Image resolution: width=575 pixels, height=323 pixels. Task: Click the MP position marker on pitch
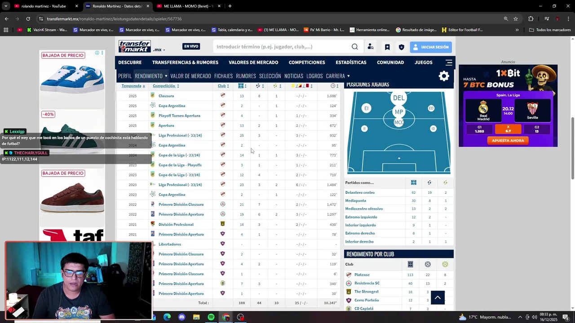click(398, 112)
